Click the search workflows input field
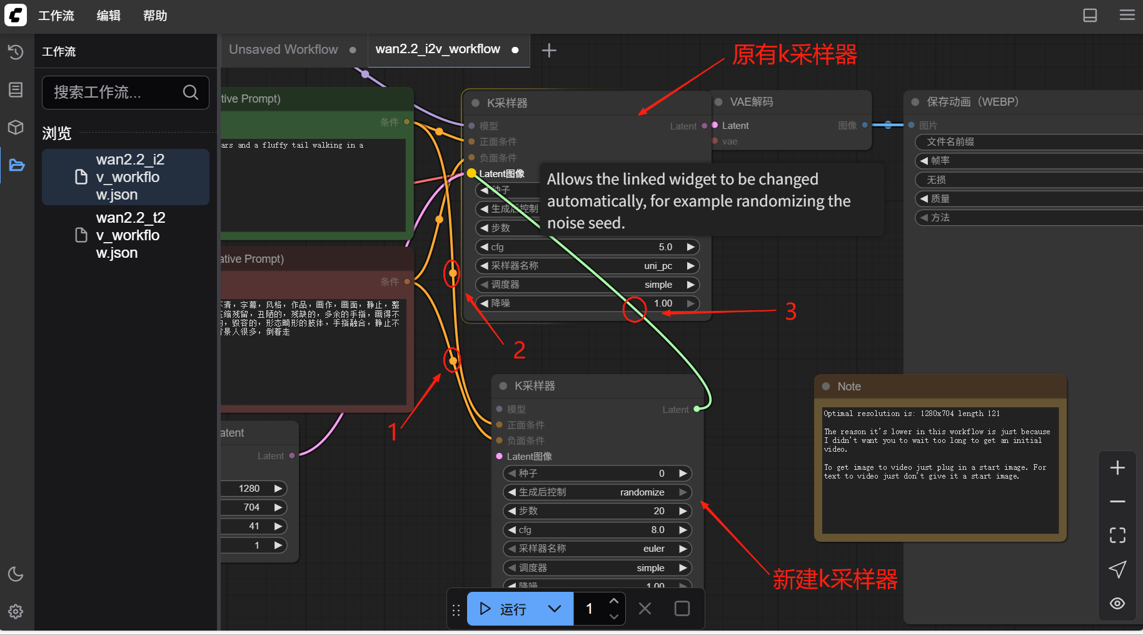The width and height of the screenshot is (1143, 635). click(x=116, y=93)
